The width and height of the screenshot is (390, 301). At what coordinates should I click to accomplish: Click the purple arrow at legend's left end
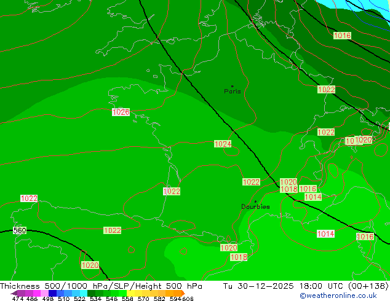(x=14, y=293)
